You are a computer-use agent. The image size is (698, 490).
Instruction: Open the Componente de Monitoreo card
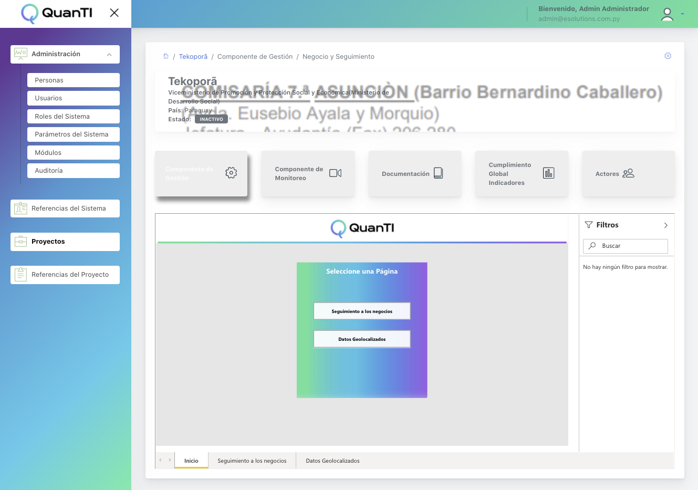(x=308, y=174)
